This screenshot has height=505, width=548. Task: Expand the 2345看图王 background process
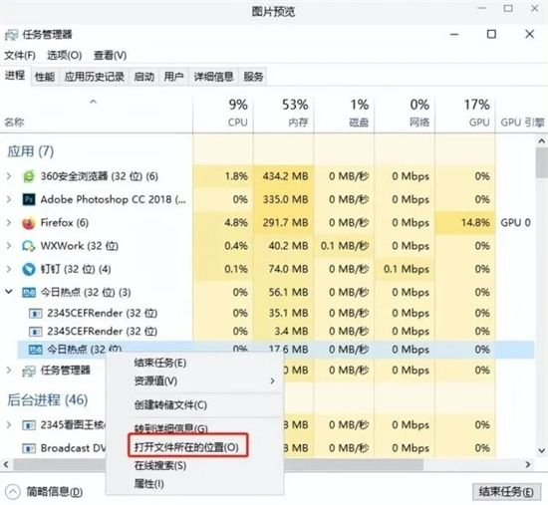[9, 425]
